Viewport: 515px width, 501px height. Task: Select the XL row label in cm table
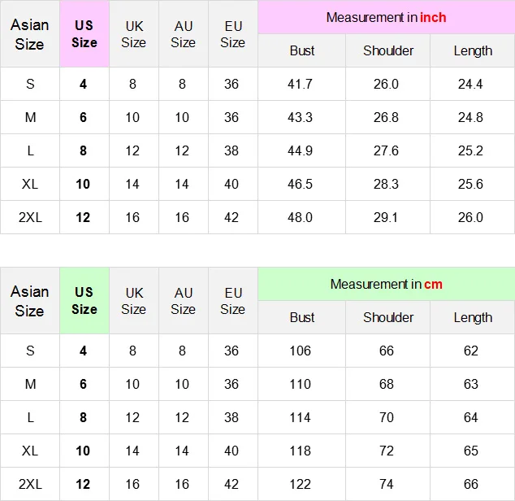point(30,451)
